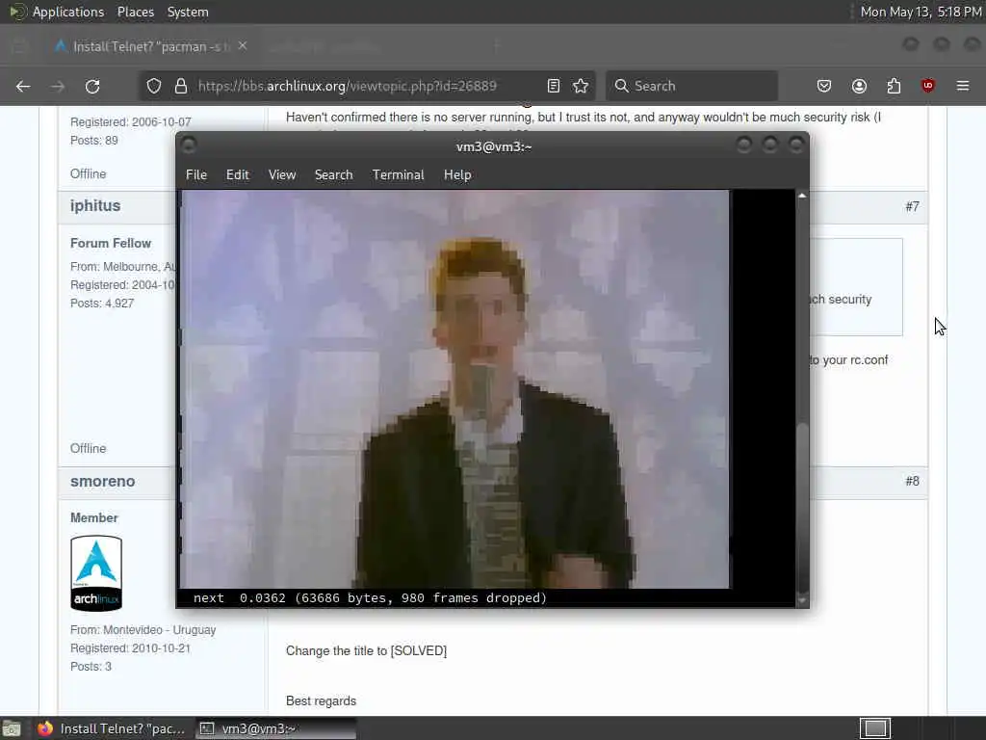Click 'Registered: 2010-10-21' text
The height and width of the screenshot is (740, 986).
click(x=130, y=648)
